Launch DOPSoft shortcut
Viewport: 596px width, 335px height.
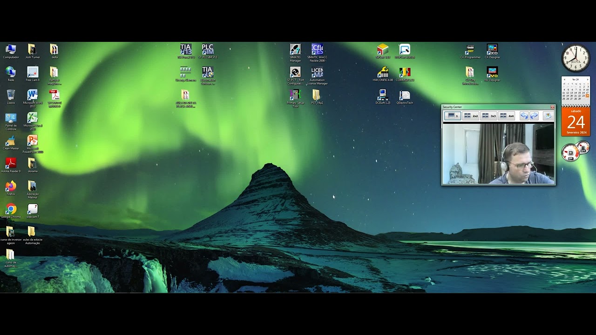[x=405, y=51]
